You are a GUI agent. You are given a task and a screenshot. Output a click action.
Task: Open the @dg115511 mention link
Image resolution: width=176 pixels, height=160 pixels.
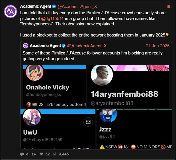(52, 19)
